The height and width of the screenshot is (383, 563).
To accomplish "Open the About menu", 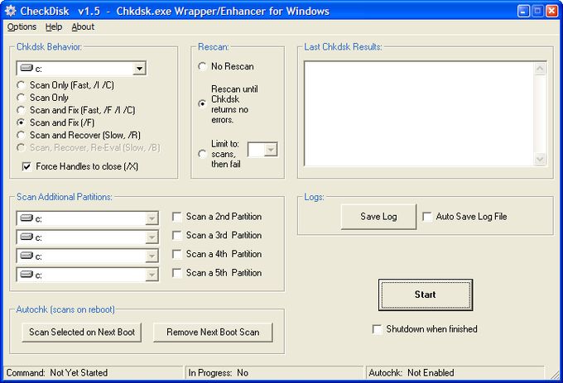I will (x=83, y=27).
